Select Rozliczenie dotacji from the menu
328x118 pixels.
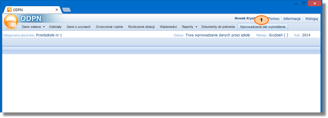[141, 27]
